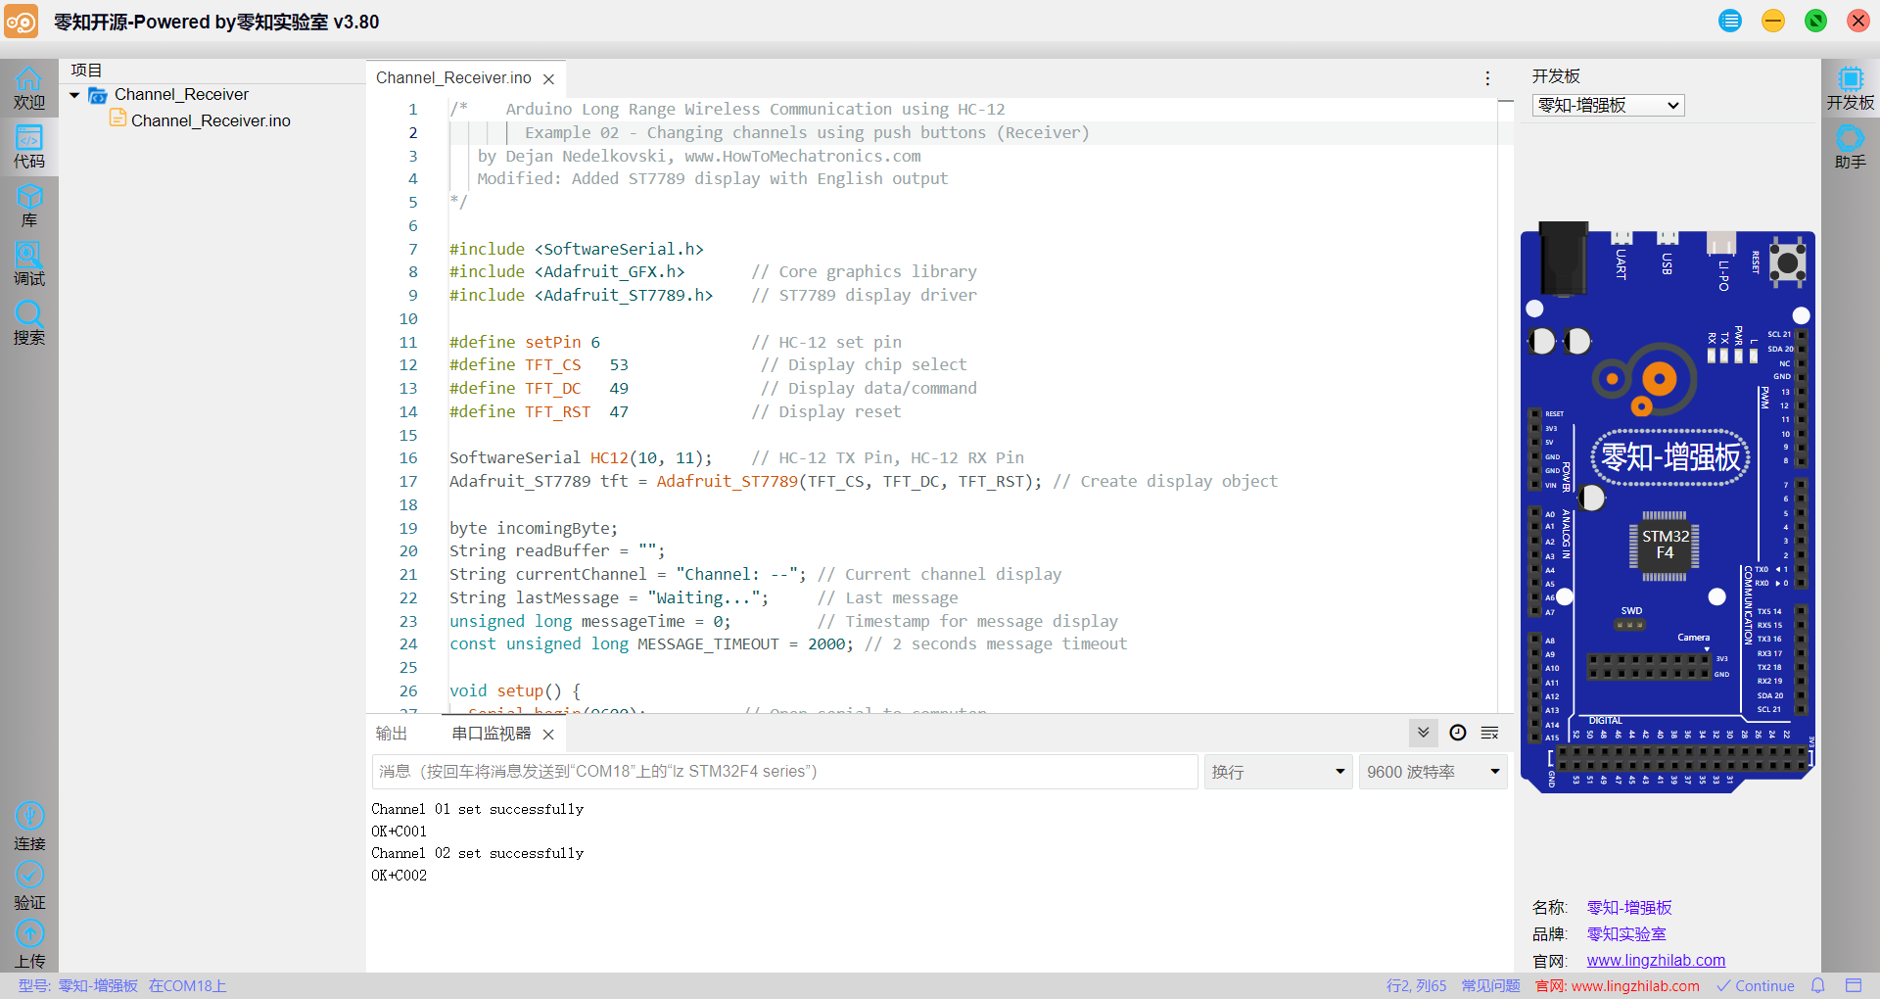Image resolution: width=1880 pixels, height=999 pixels.
Task: Click line number 16 in gutter
Action: 408,458
